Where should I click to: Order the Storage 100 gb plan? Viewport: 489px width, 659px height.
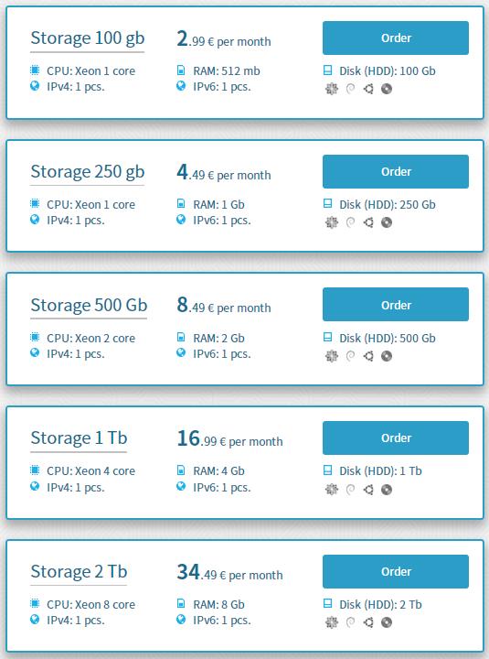396,38
